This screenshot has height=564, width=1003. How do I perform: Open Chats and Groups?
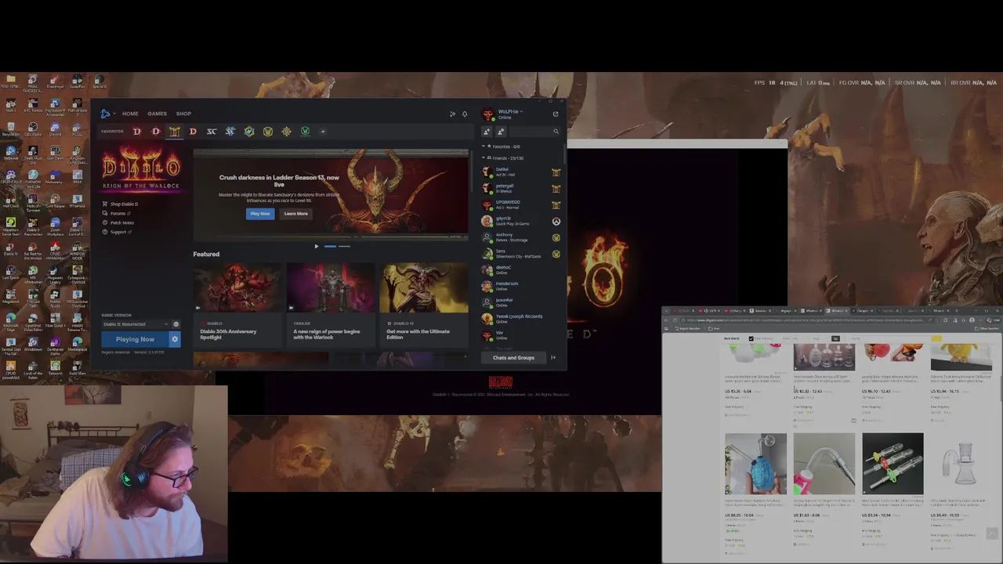tap(513, 358)
